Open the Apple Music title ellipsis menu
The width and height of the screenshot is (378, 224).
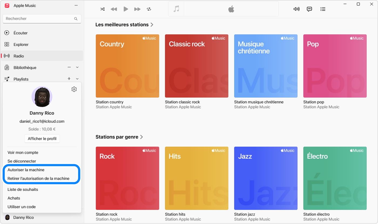pyautogui.click(x=76, y=6)
